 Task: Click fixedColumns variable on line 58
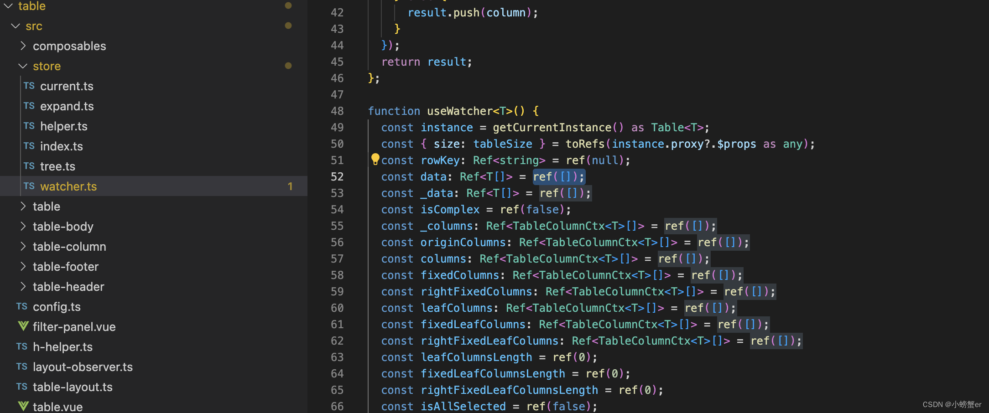coord(460,275)
